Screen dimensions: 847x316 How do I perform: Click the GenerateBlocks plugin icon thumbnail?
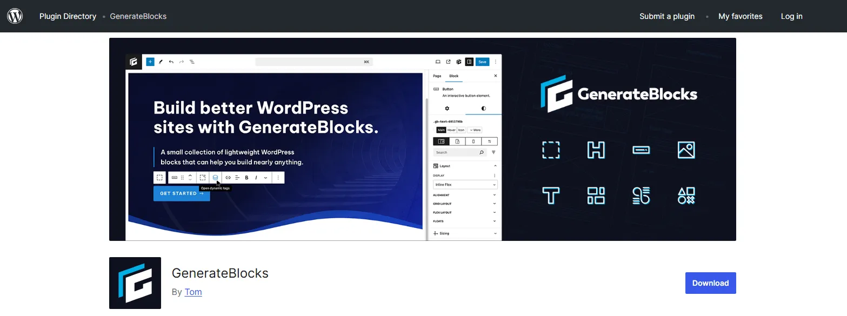pos(135,283)
